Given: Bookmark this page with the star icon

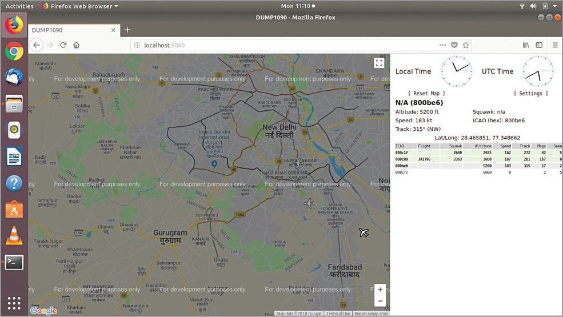Looking at the screenshot, I should pos(466,45).
